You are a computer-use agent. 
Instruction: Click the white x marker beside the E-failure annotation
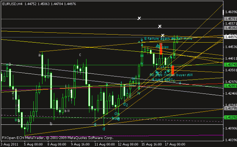(163, 35)
